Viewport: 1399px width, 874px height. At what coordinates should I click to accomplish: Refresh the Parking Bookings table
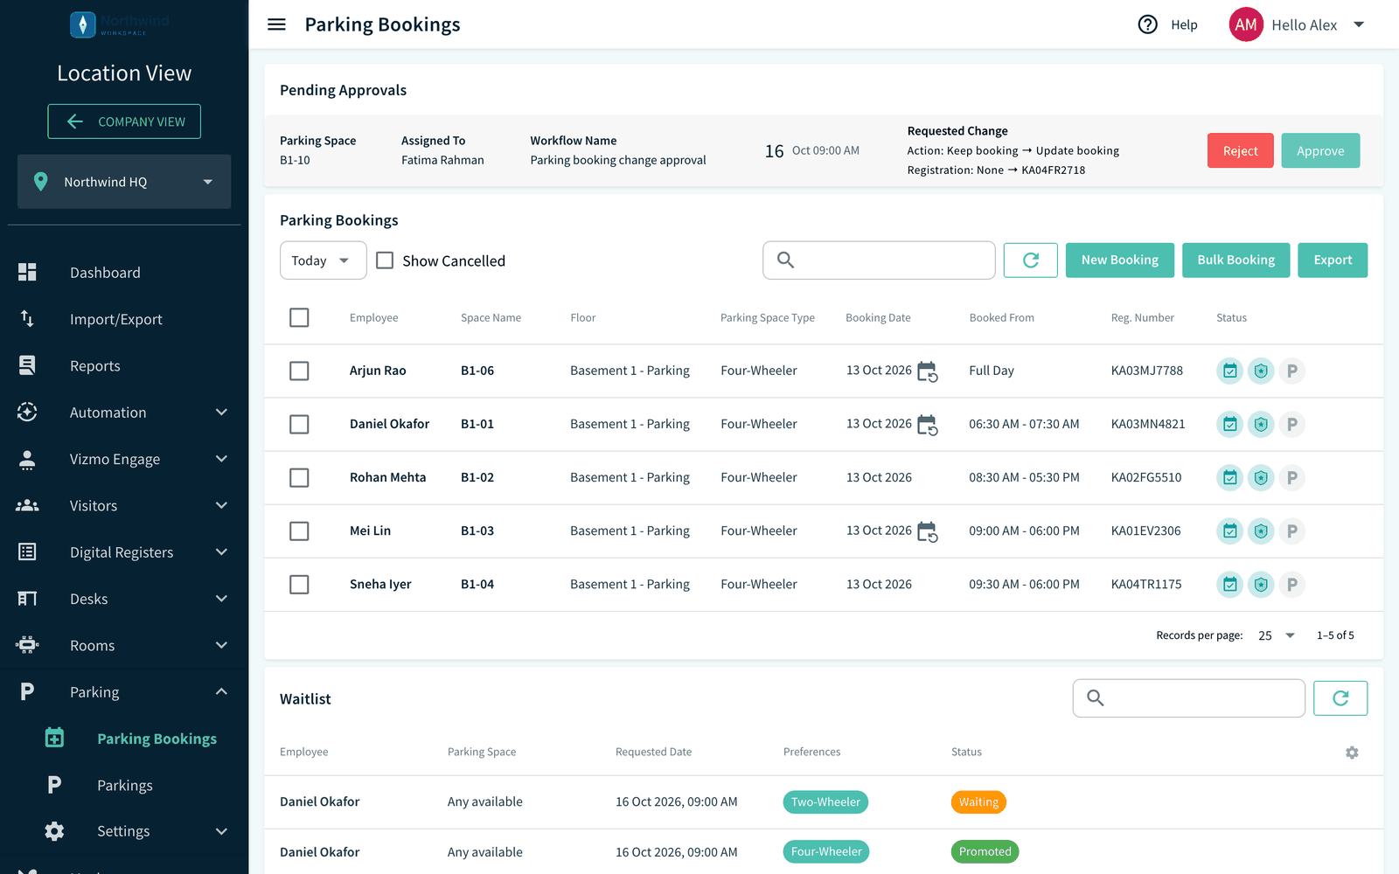click(x=1031, y=260)
